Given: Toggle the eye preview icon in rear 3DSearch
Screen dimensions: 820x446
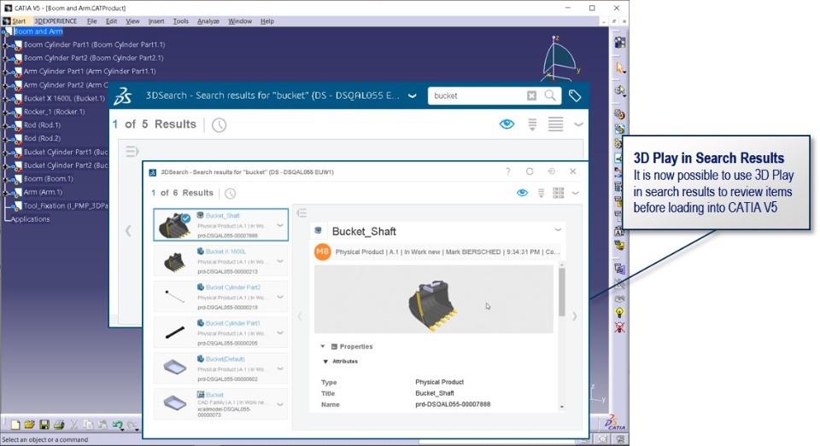Looking at the screenshot, I should (507, 125).
